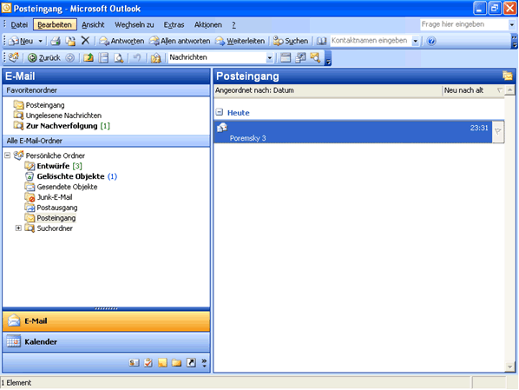This screenshot has height=390, width=519.
Task: Collapse the Heute group
Action: pos(219,112)
